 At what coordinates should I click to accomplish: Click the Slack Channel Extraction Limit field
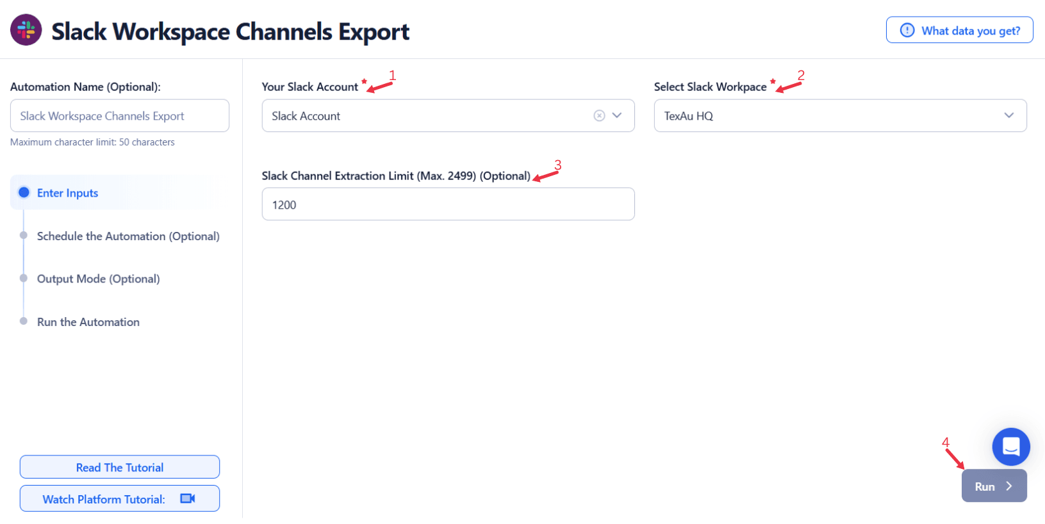click(448, 204)
